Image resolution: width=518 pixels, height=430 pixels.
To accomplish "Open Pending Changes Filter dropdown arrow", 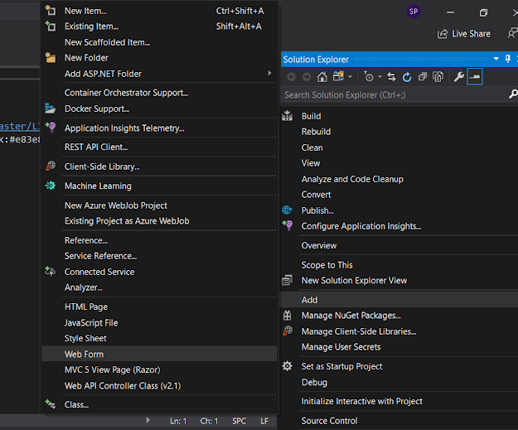I will [x=380, y=77].
